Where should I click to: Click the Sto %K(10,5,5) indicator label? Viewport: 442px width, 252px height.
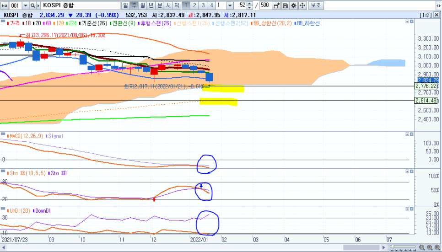pos(26,173)
